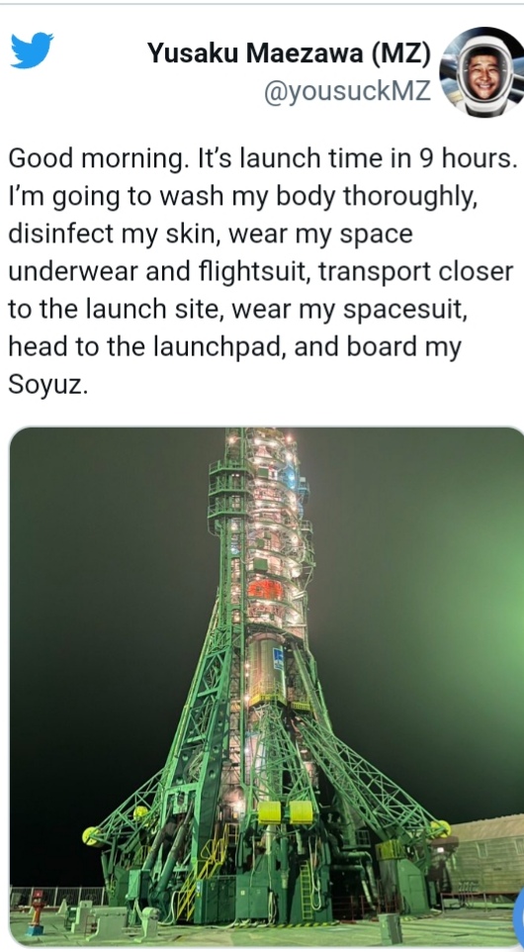Click the blue Twitter bird logo
The width and height of the screenshot is (524, 952).
[32, 50]
